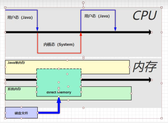Click the Java堆内存 label
168x123 pixels.
click(16, 63)
